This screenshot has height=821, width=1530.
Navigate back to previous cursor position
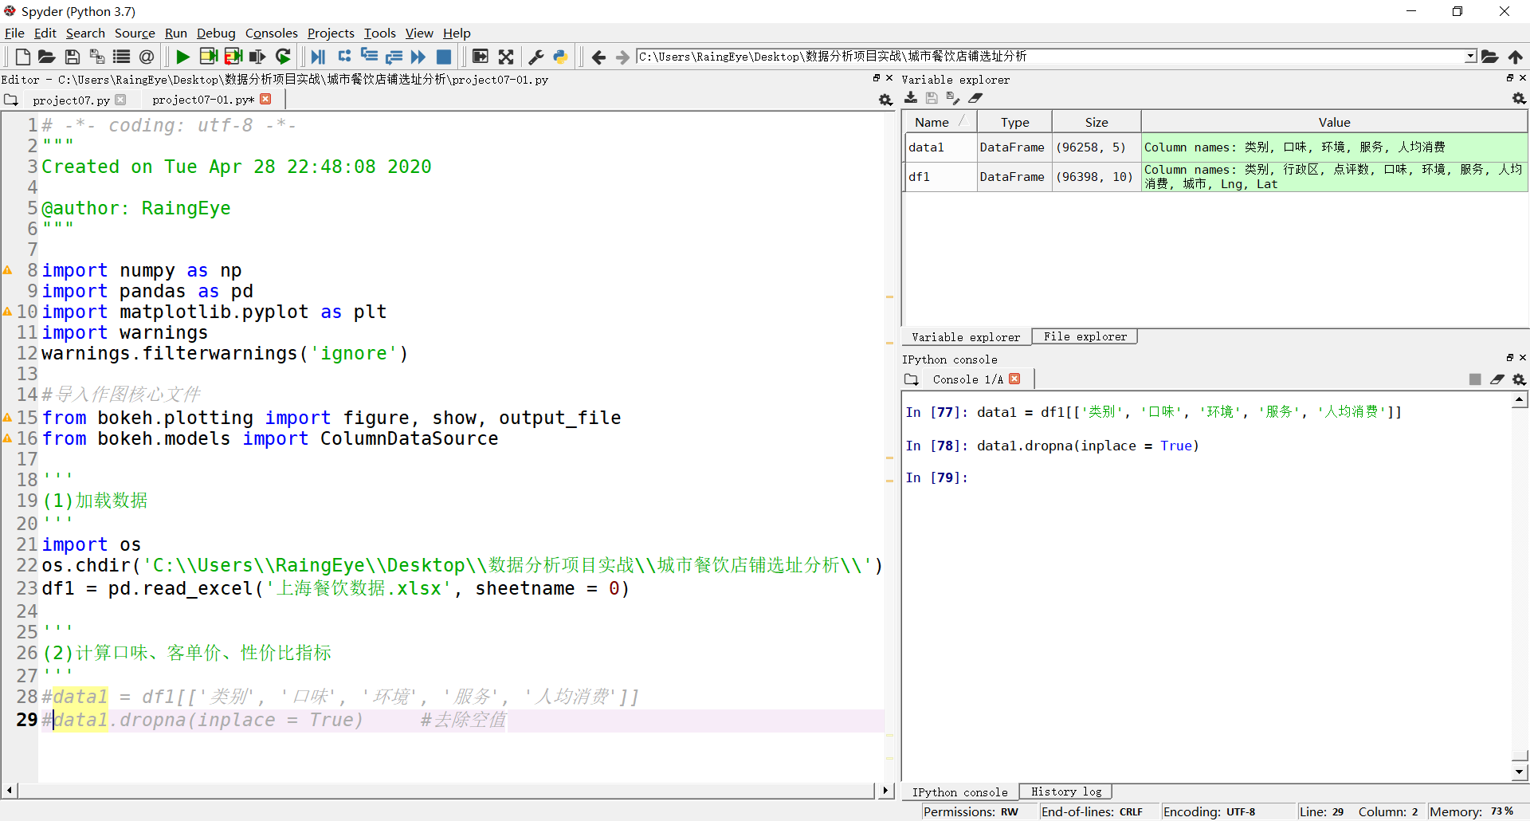coord(598,57)
